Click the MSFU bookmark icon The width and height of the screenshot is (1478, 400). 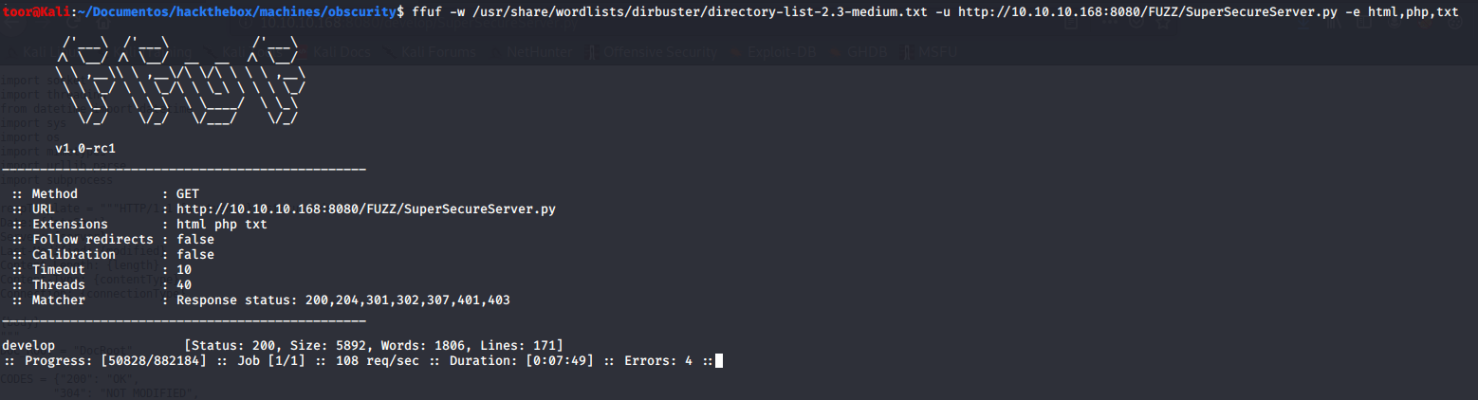[x=908, y=53]
